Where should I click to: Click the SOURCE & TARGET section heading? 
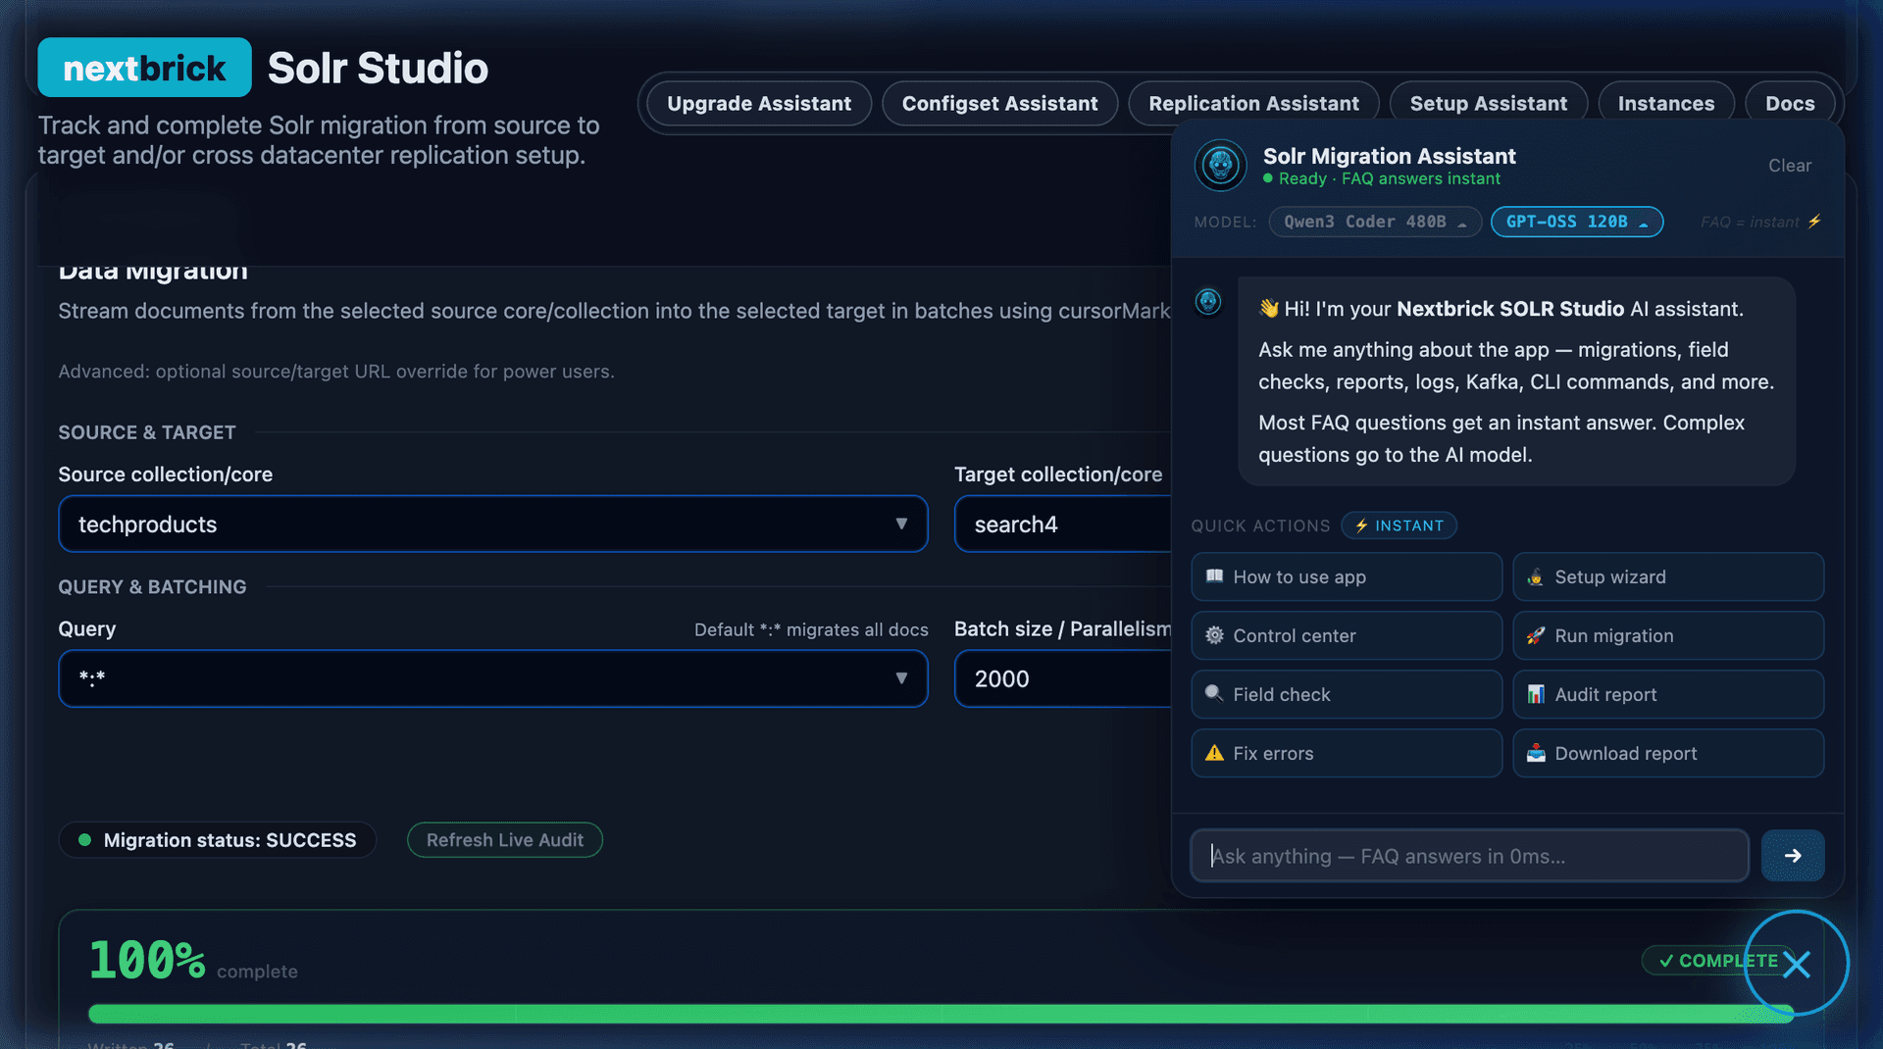click(147, 432)
